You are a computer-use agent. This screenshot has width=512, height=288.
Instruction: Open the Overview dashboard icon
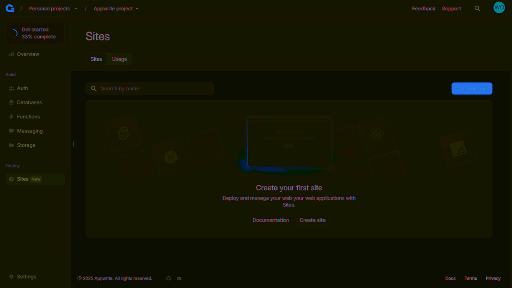pyautogui.click(x=28, y=54)
